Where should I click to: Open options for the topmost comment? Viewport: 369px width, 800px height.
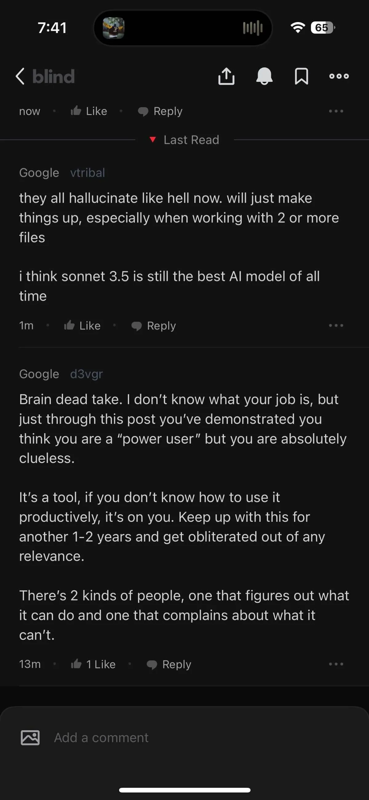(336, 111)
